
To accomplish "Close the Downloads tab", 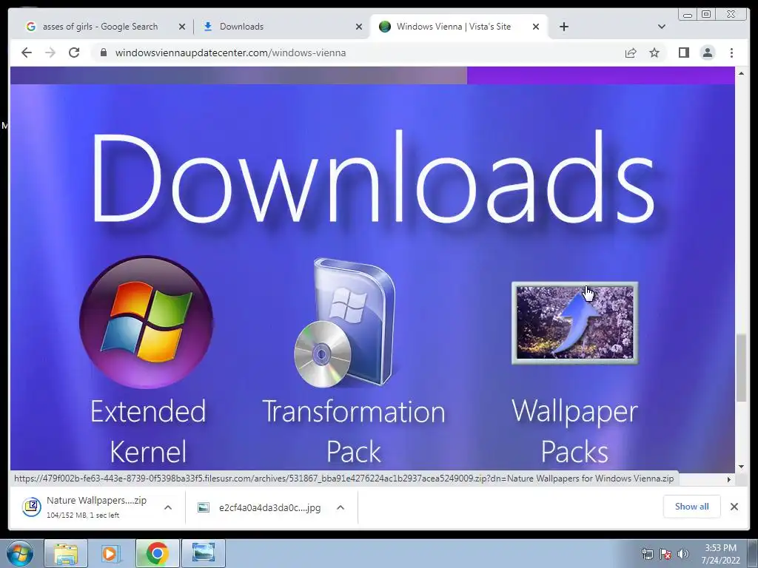I will tap(359, 27).
